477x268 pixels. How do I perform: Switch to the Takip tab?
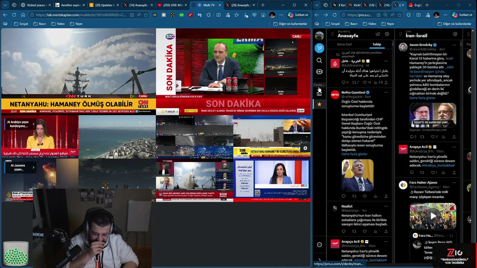tap(377, 44)
